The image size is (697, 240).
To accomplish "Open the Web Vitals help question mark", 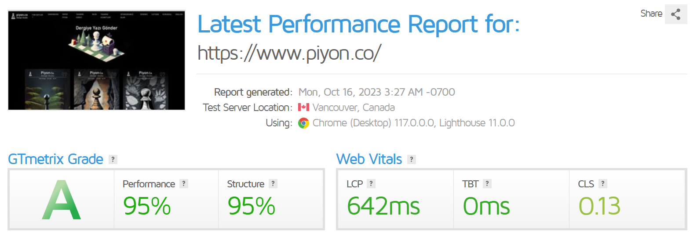I will pyautogui.click(x=412, y=159).
